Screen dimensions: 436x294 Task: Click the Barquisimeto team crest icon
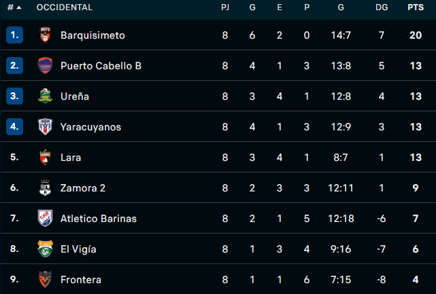(x=45, y=35)
